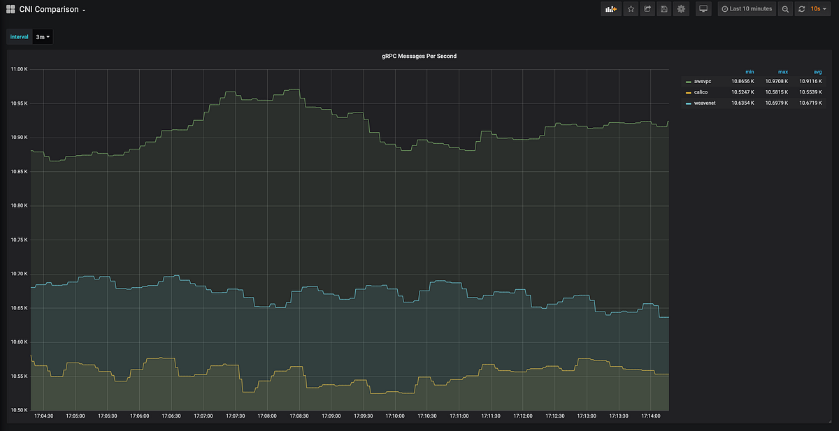Toggle the weavenet series off
Viewport: 839px width, 431px height.
click(x=703, y=103)
